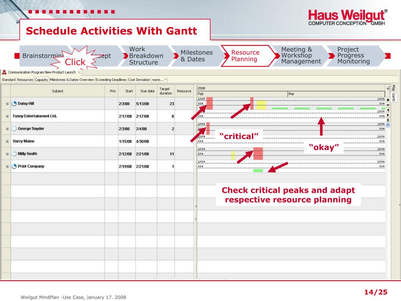Click the empty progress icon beside George Snyder
The width and height of the screenshot is (401, 301).
click(14, 129)
